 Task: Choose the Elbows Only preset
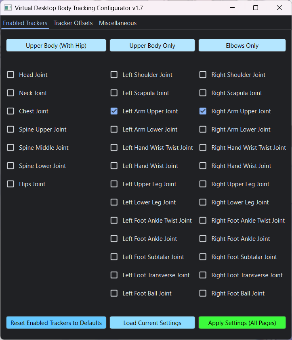242,45
